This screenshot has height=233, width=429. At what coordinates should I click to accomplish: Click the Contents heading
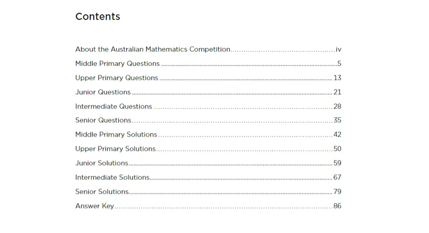pyautogui.click(x=98, y=16)
